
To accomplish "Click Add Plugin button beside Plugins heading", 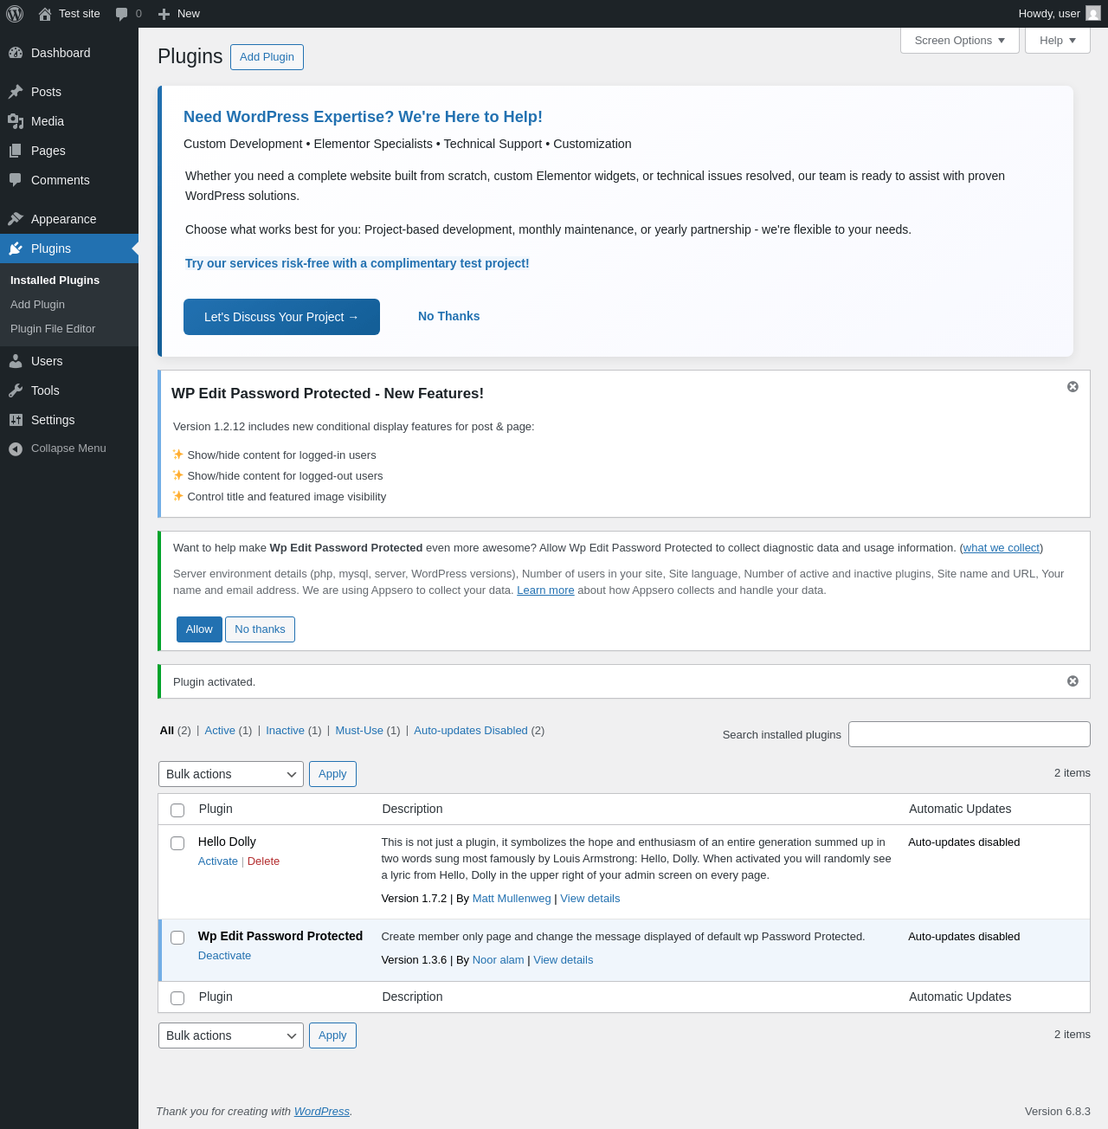I will [x=267, y=57].
